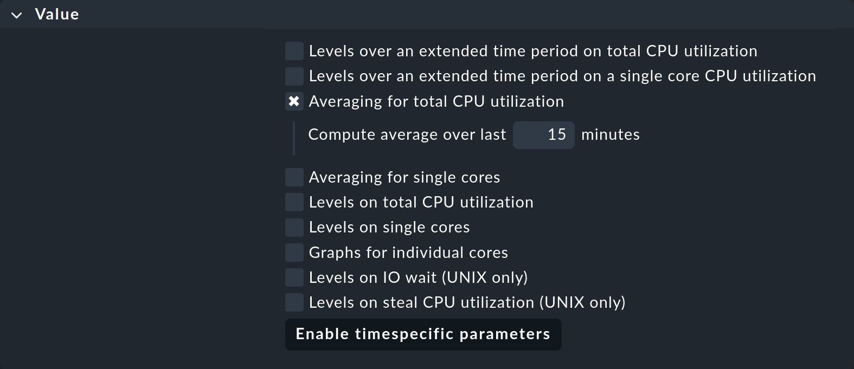Enable Levels over extended period on single core CPU

click(294, 76)
